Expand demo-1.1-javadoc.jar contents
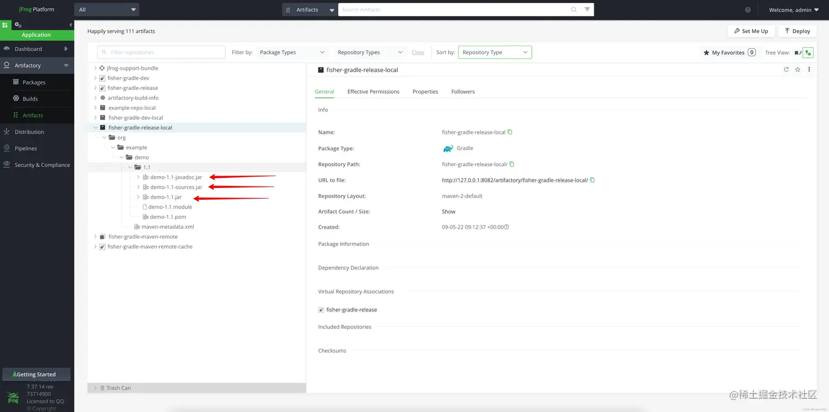Screen dimensions: 829x412 tap(138, 177)
